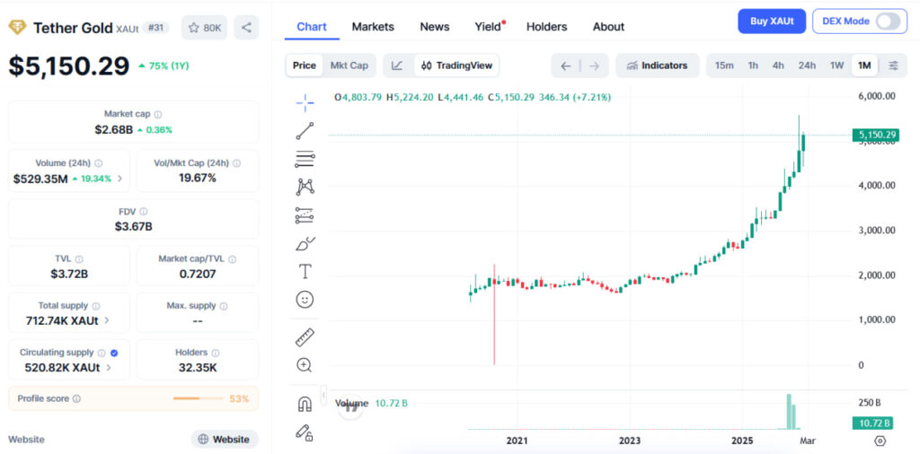The width and height of the screenshot is (920, 454).
Task: Click Tether Gold coin logo
Action: click(x=17, y=28)
